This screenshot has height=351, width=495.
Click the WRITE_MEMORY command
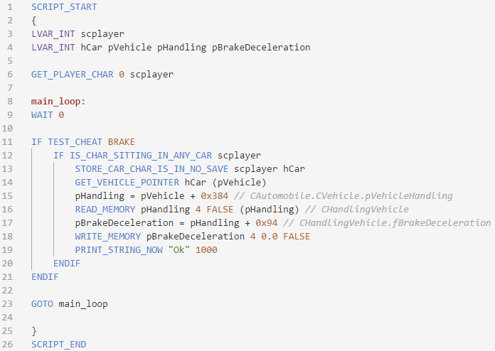108,237
